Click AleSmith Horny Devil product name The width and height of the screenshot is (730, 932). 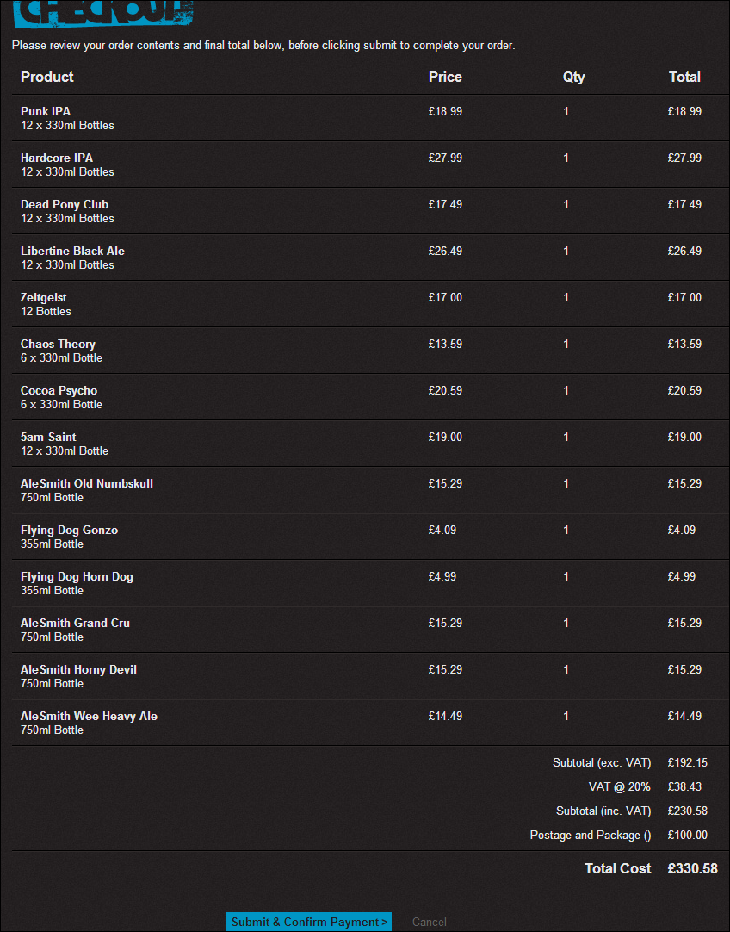78,669
